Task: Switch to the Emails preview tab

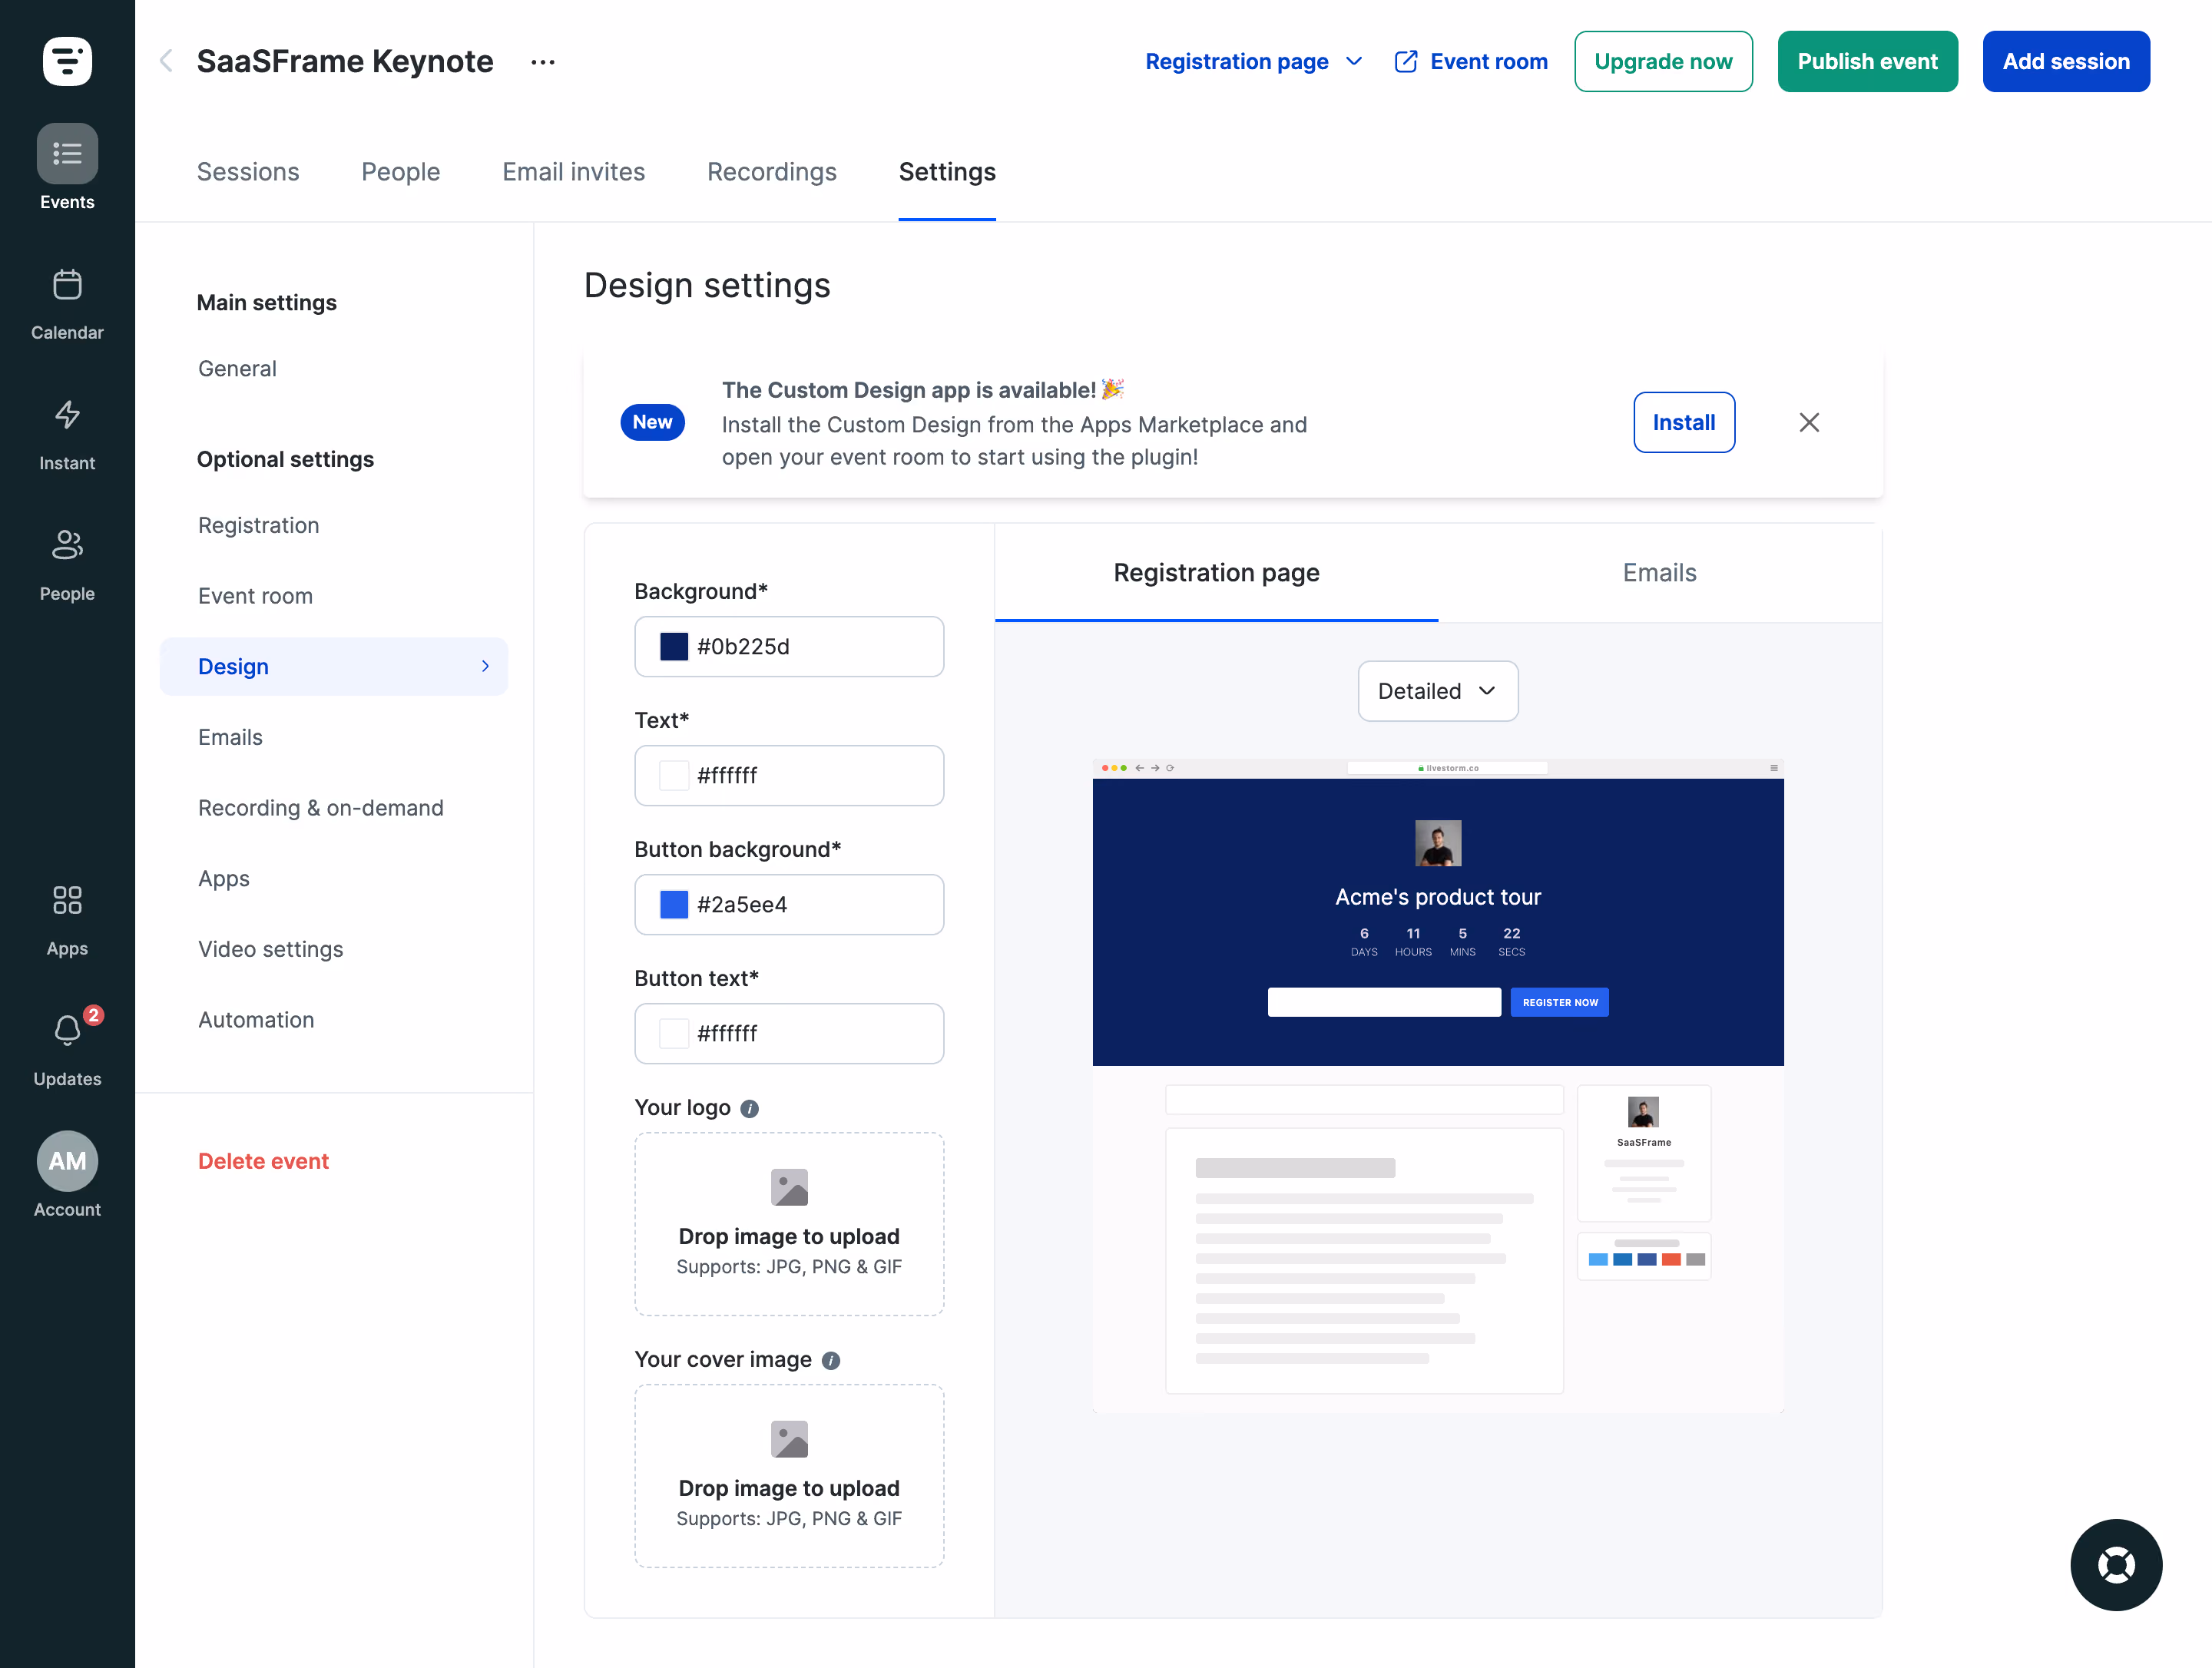Action: [1660, 572]
